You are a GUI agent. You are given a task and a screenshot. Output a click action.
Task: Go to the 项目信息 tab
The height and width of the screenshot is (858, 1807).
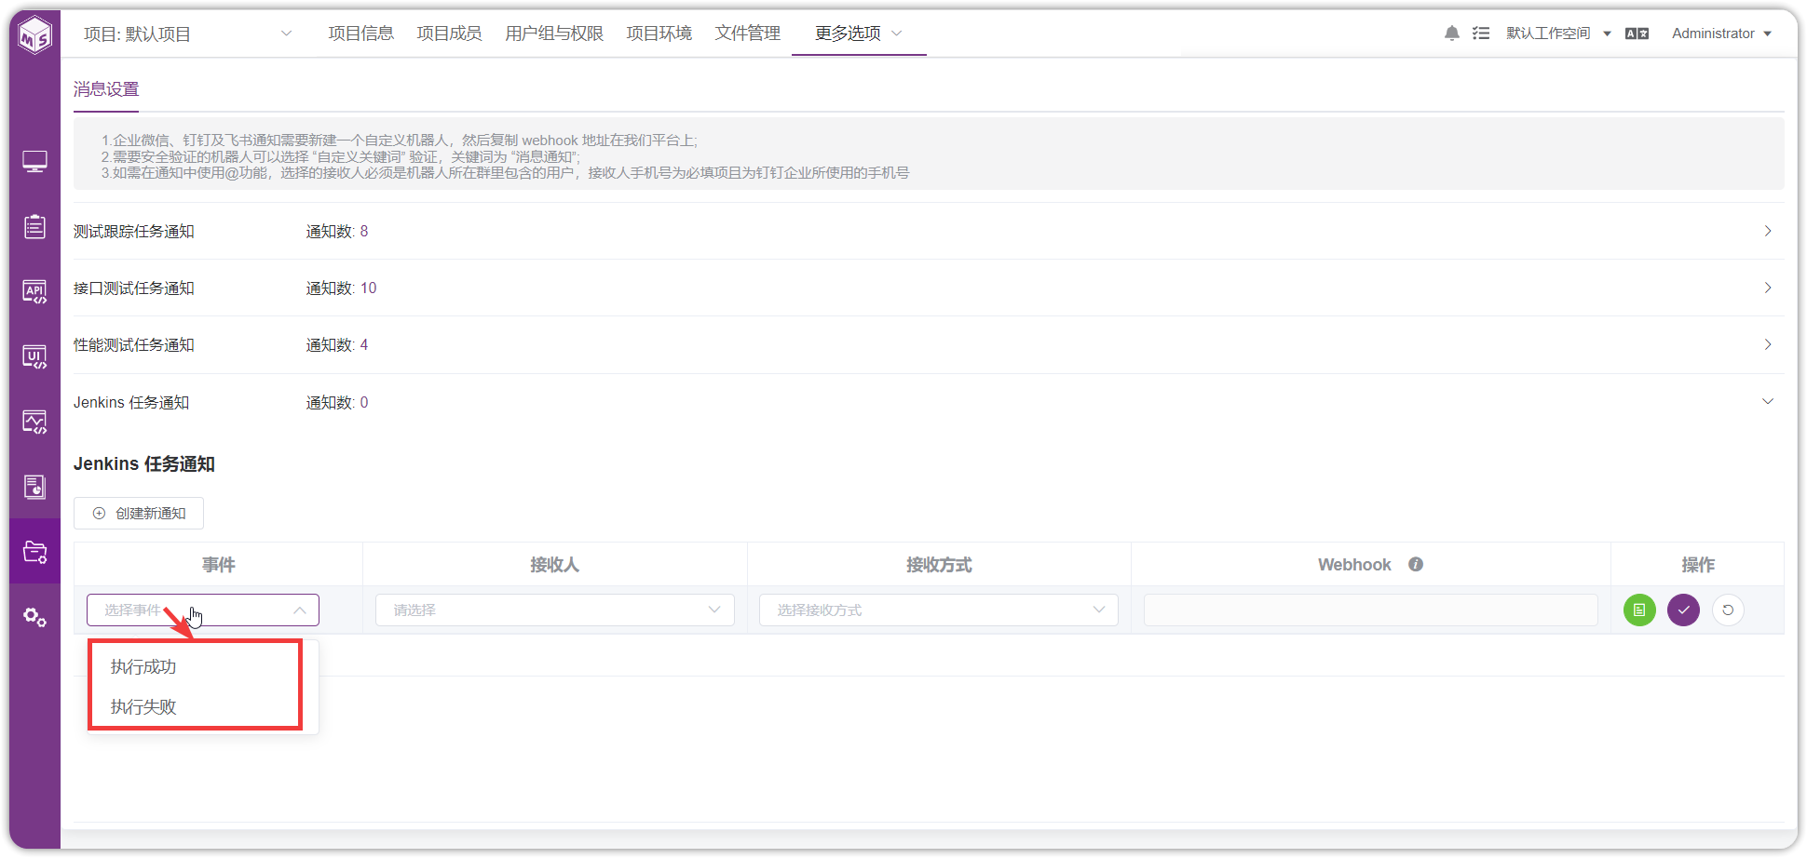tap(361, 34)
